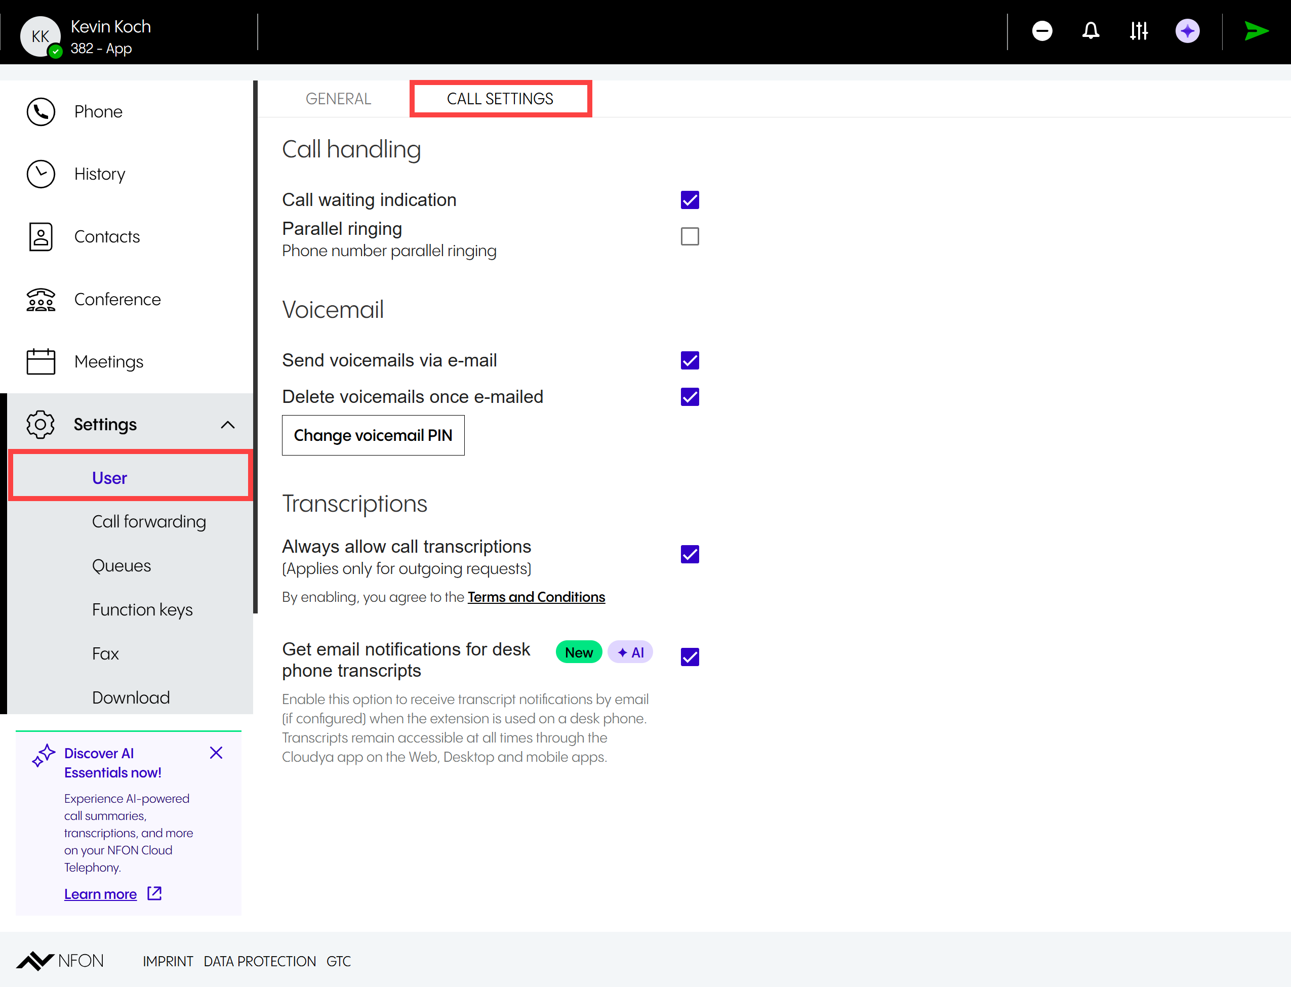
Task: Click the Learn more external link icon
Action: click(154, 893)
